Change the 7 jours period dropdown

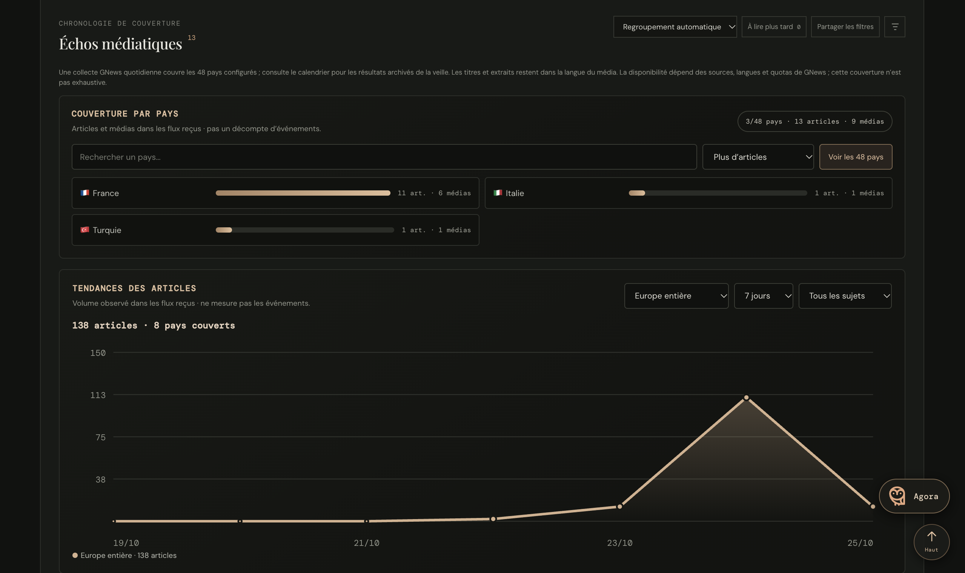pyautogui.click(x=763, y=296)
